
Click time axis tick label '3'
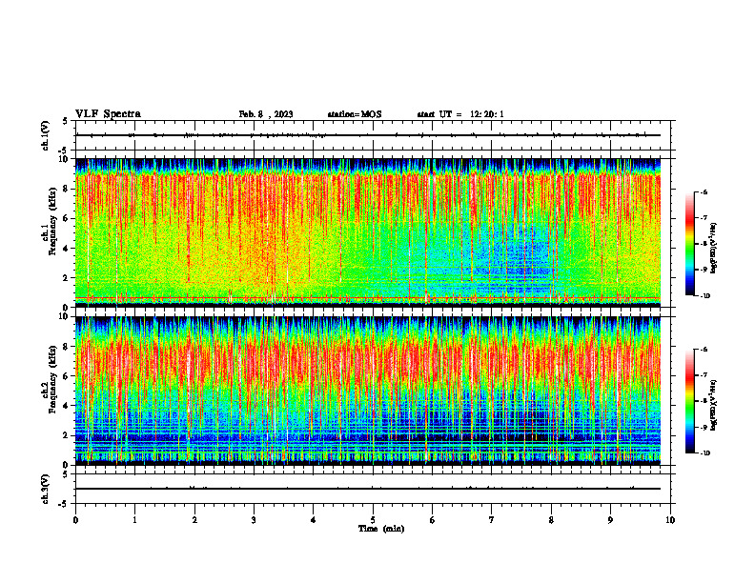[x=254, y=520]
